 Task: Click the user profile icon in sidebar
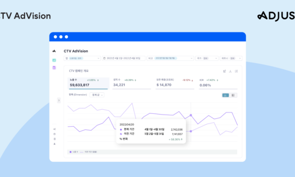click(x=55, y=144)
